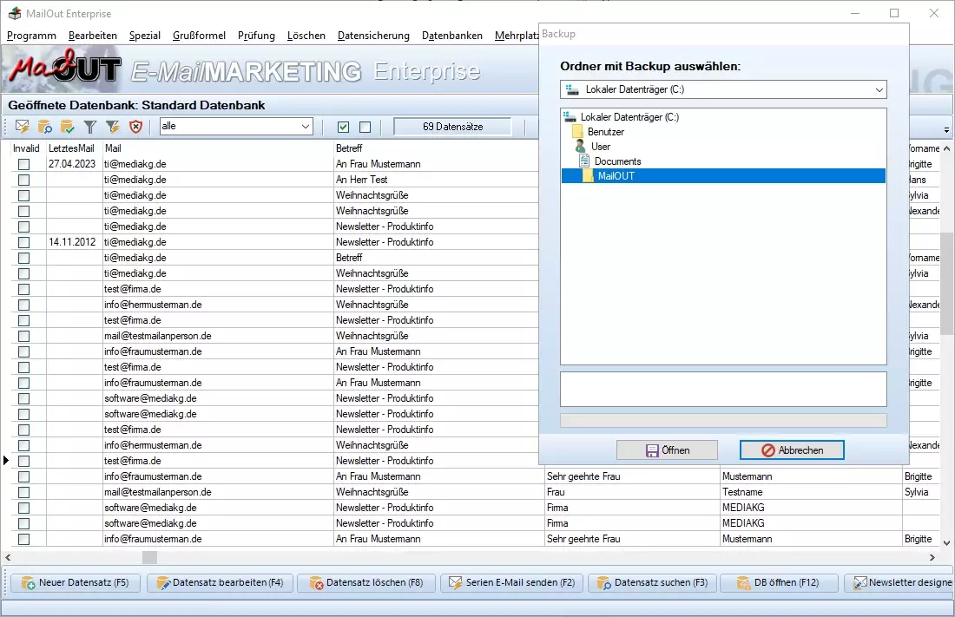
Task: Select the Benutzer folder in the tree
Action: point(605,132)
